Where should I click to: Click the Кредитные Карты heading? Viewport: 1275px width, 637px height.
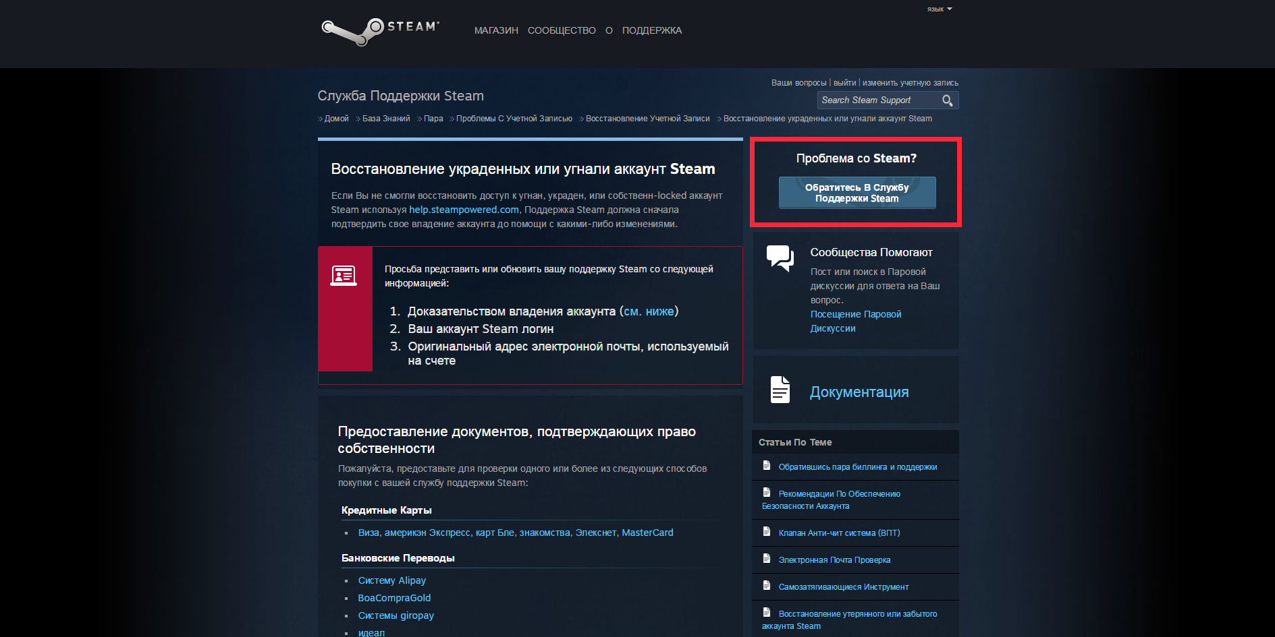387,510
